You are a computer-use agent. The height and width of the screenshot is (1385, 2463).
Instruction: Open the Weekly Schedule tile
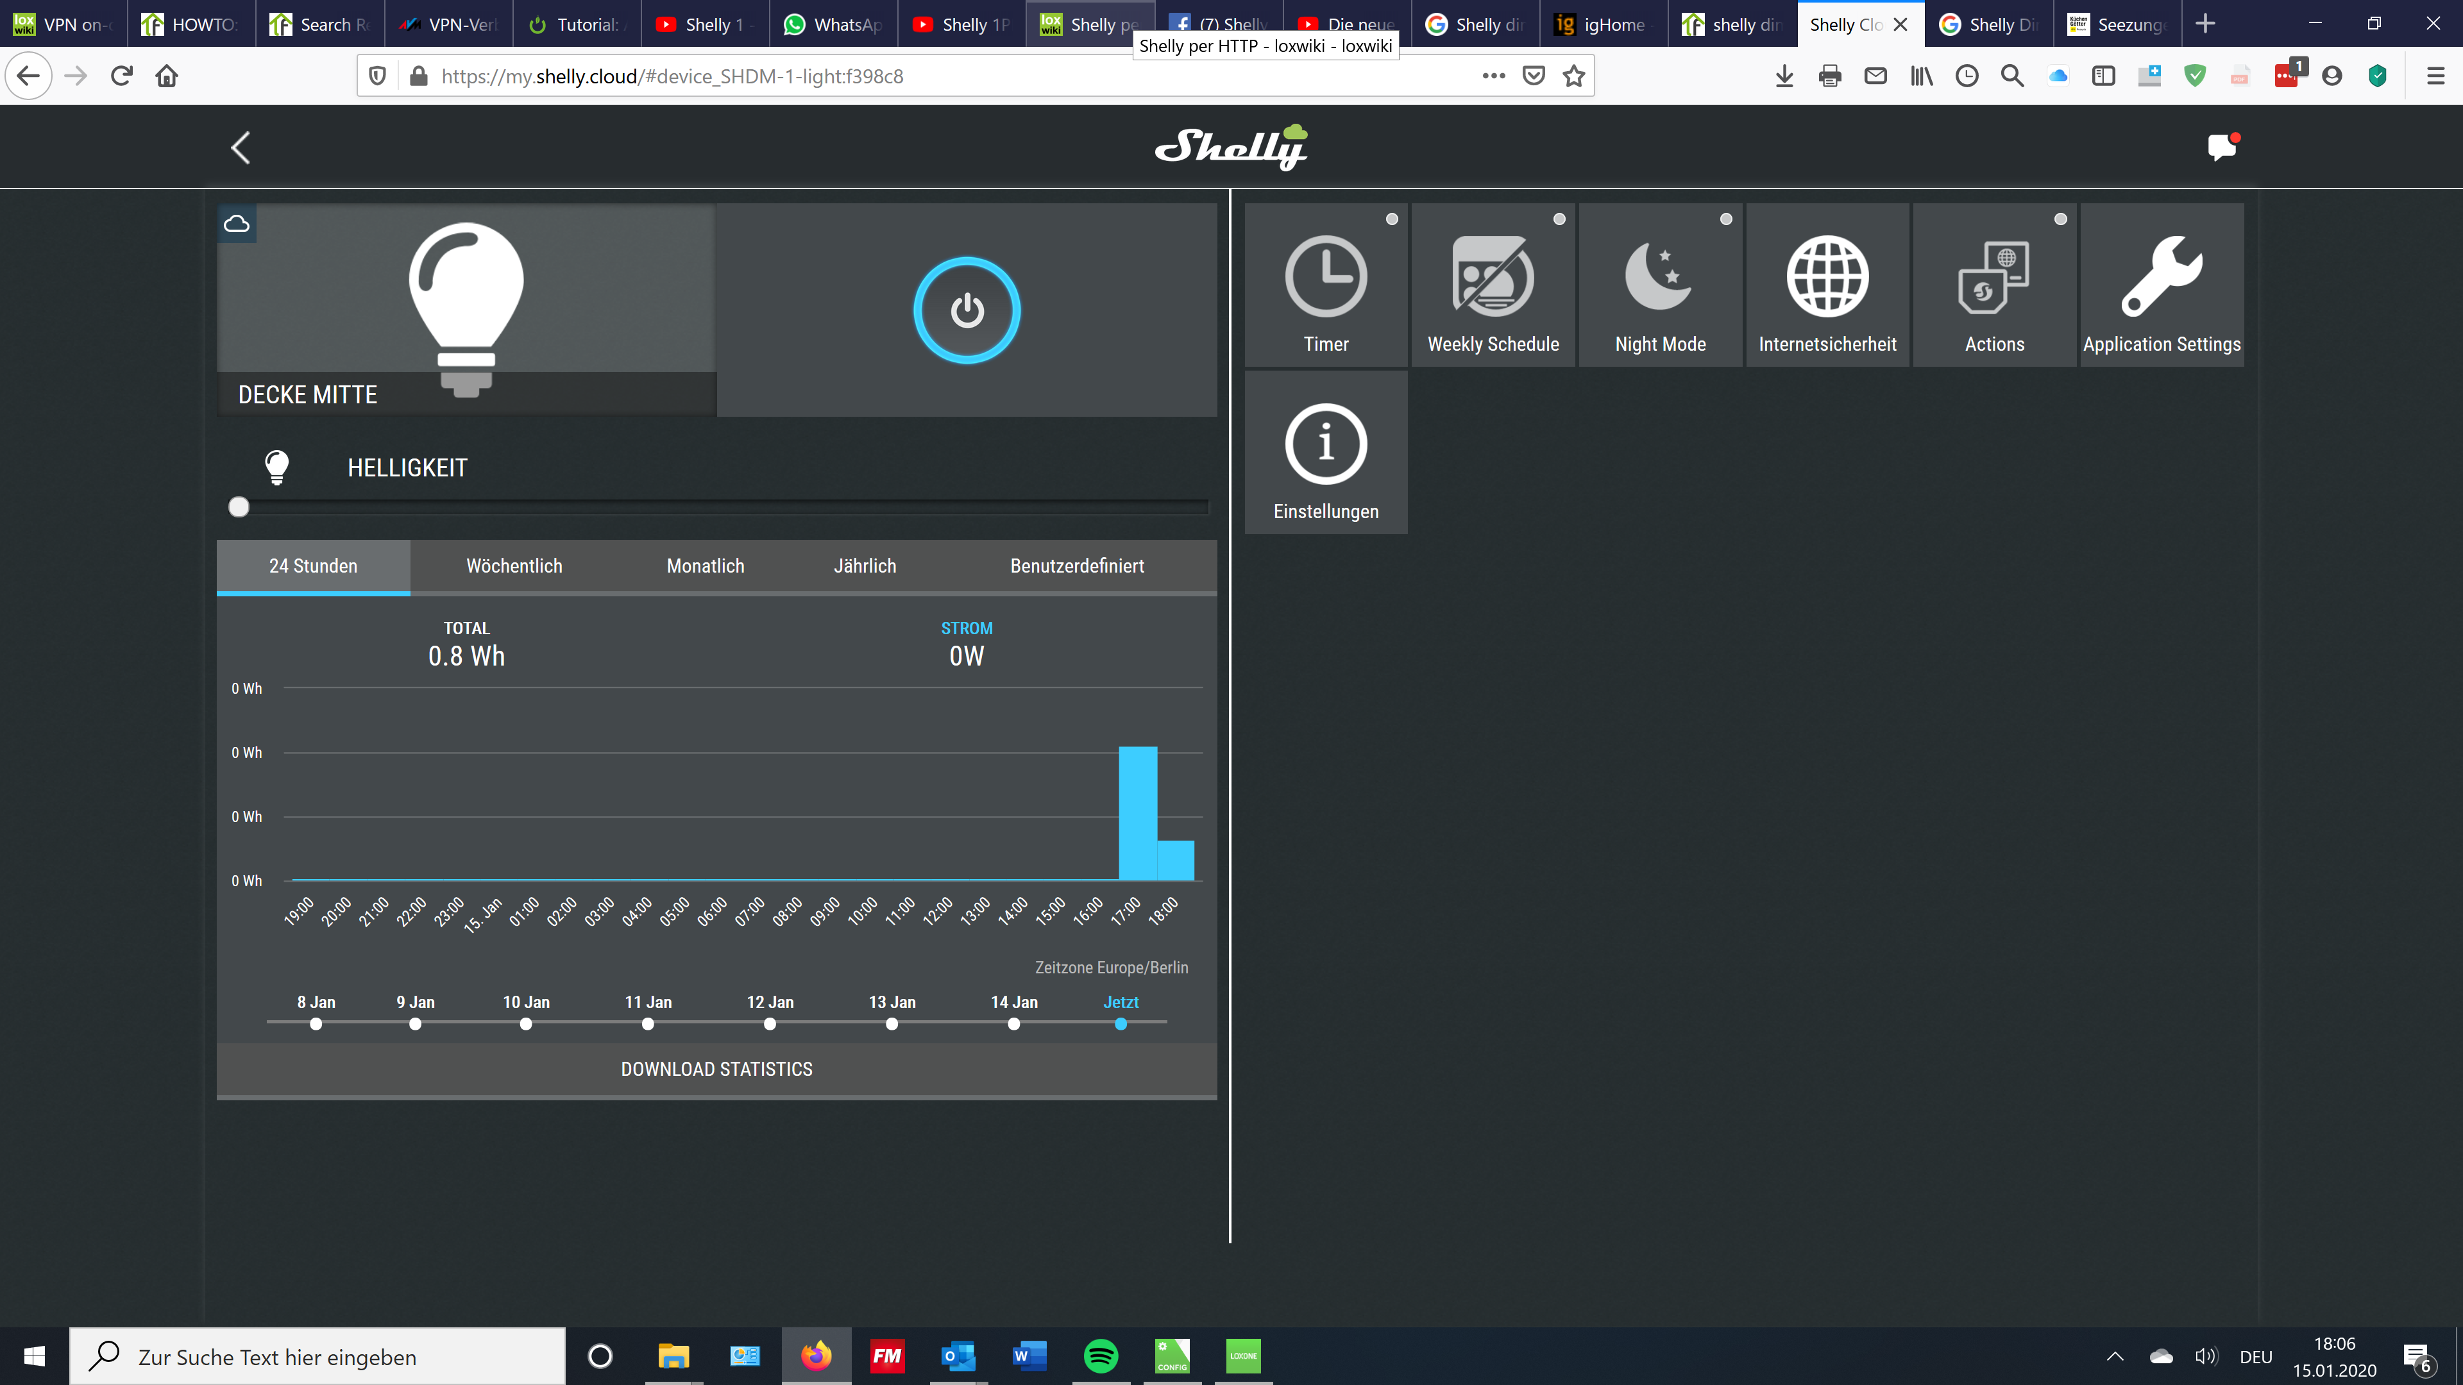point(1493,285)
